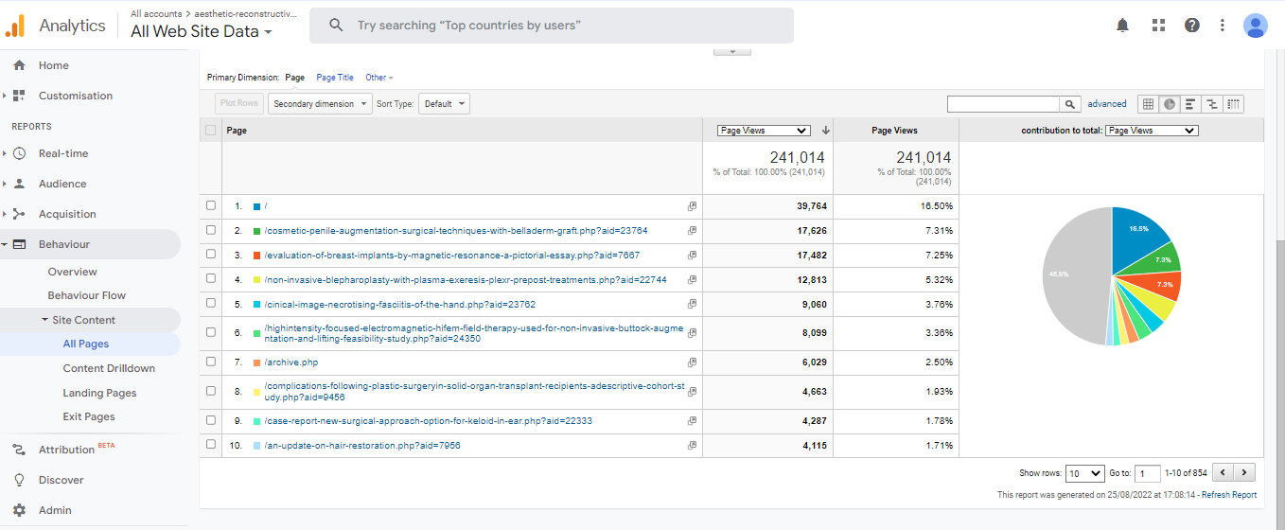Select Behaviour Flow in the sidebar

click(x=87, y=295)
